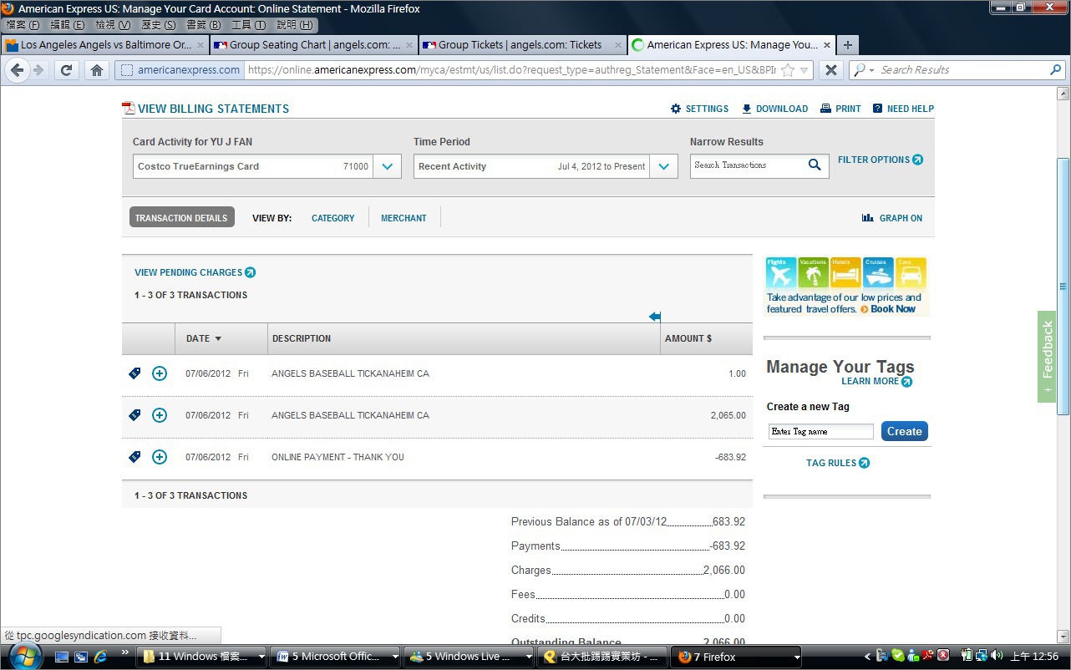Click the Print printer icon

825,109
